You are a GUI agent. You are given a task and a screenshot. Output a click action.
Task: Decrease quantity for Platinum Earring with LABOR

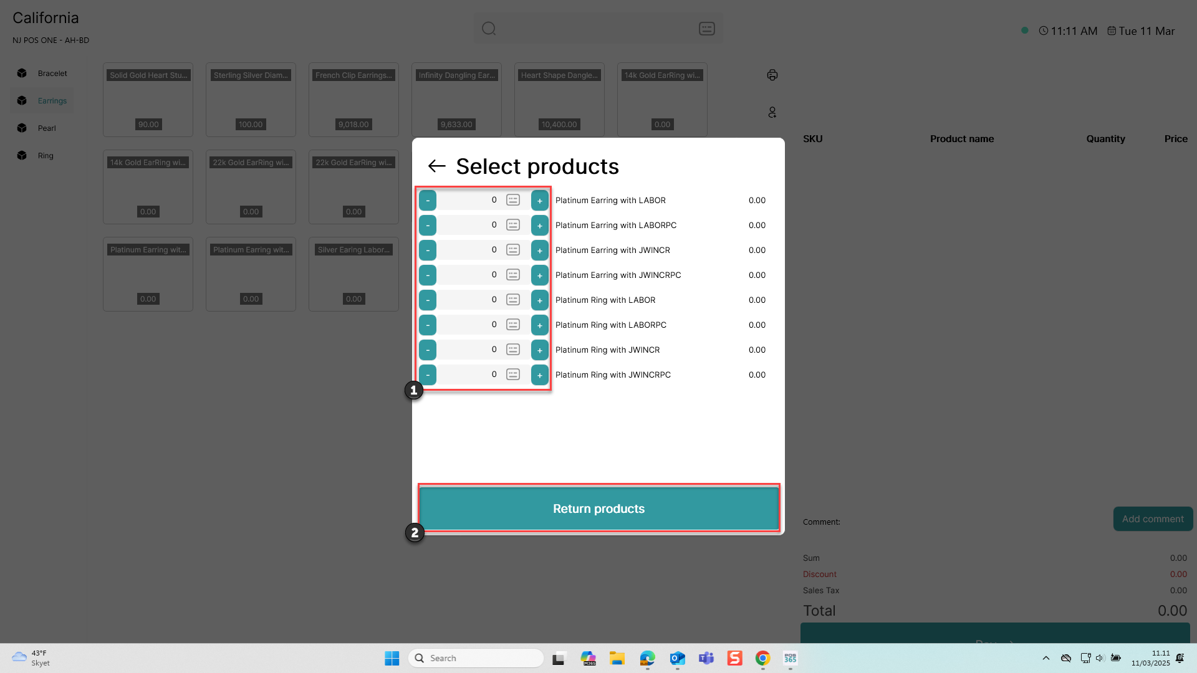[428, 200]
